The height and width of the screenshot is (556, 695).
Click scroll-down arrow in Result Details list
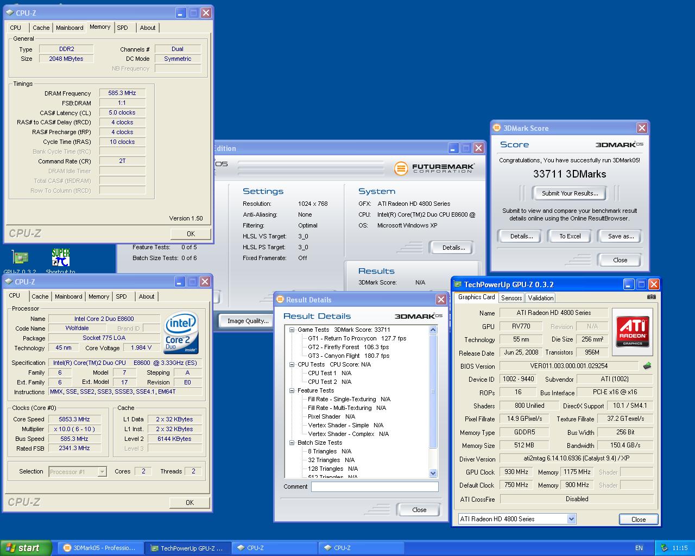point(433,473)
